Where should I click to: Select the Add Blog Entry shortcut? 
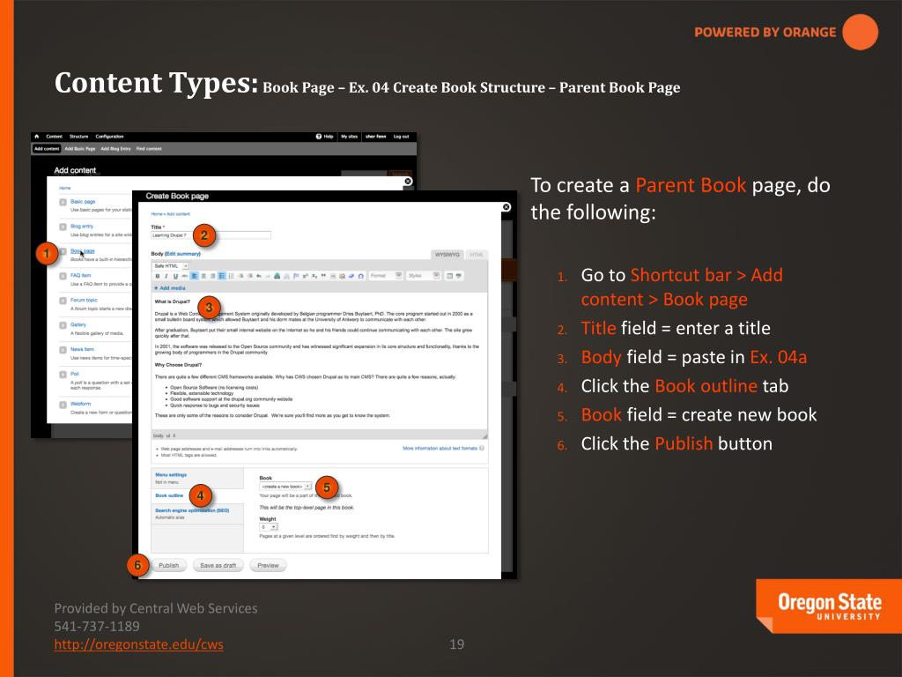point(115,148)
